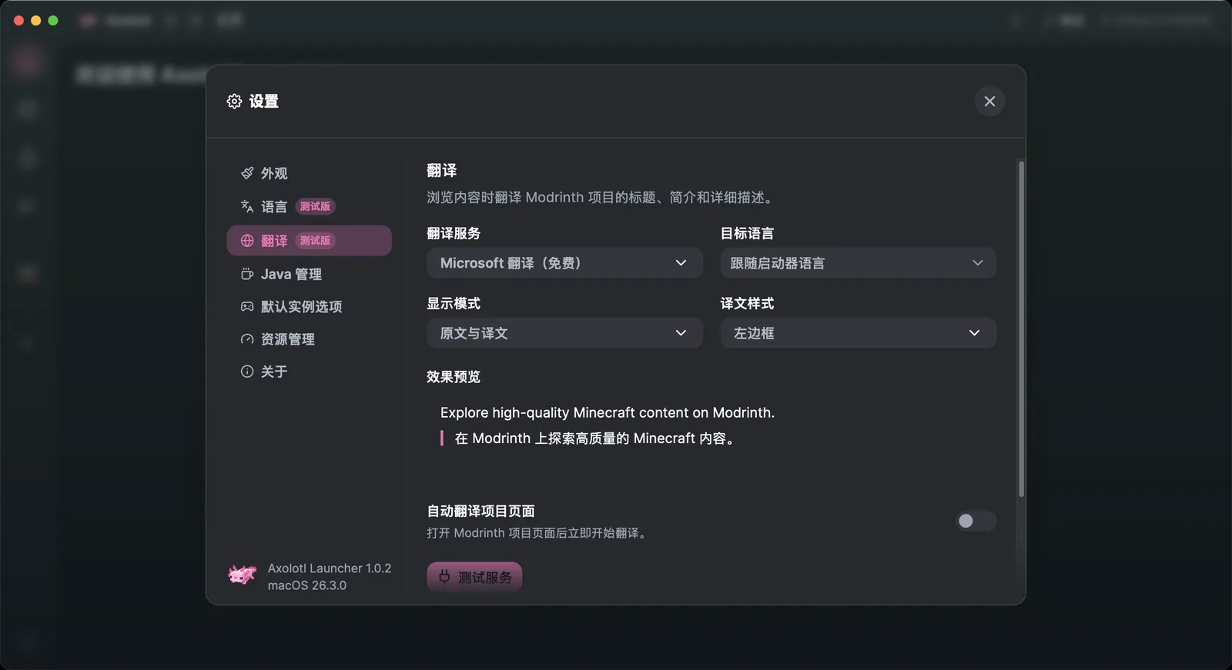The image size is (1232, 670).
Task: Click the coffee cup icon beside Java 管理
Action: pos(247,274)
